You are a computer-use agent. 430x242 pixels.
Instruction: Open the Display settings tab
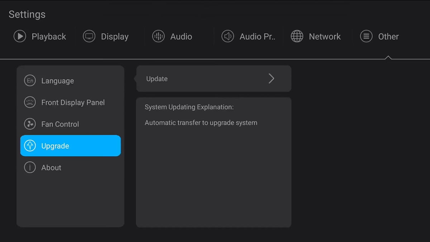115,37
